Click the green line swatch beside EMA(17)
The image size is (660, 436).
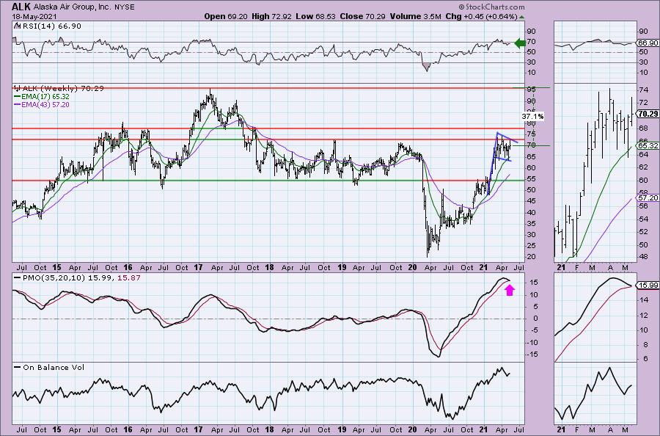click(x=17, y=96)
